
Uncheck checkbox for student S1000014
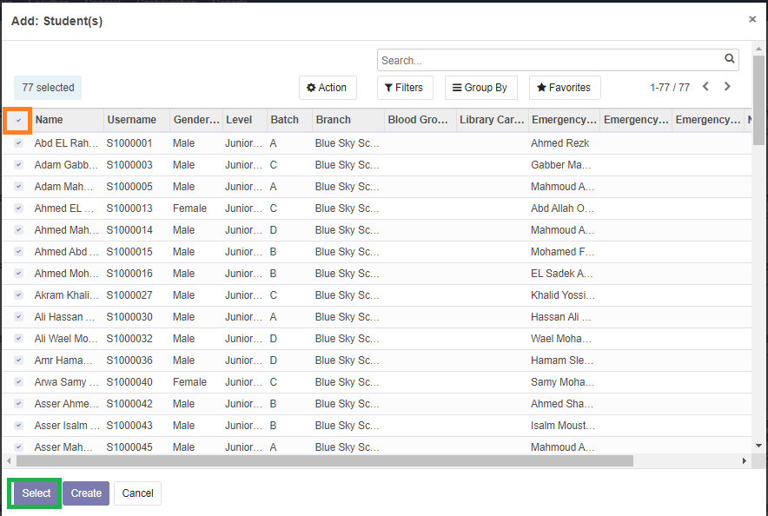(18, 229)
